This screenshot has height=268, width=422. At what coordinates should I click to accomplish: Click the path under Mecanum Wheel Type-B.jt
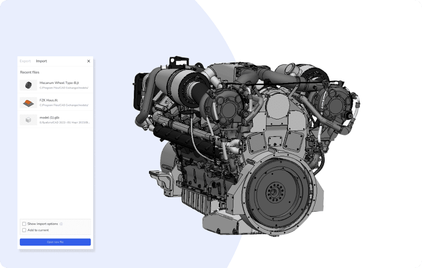64,88
